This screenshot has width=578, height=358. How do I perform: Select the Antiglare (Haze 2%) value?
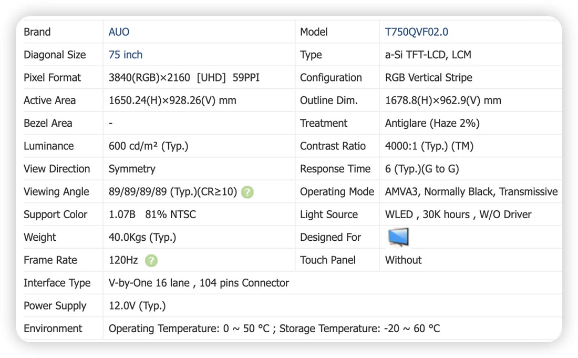coord(432,124)
